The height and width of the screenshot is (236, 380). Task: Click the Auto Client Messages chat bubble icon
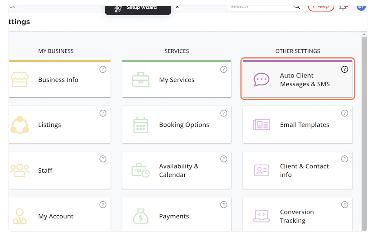261,80
